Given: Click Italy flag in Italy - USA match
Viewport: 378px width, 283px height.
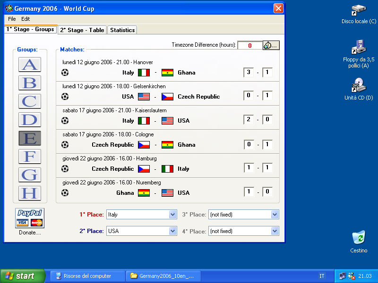Looking at the screenshot, I should click(144, 121).
